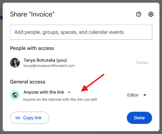Open the Editor role dropdown
Viewport: 162px width, 134px height.
(137, 95)
